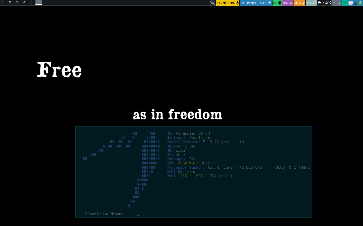Switch to workspace 1
Image resolution: width=363 pixels, height=226 pixels.
click(3, 3)
